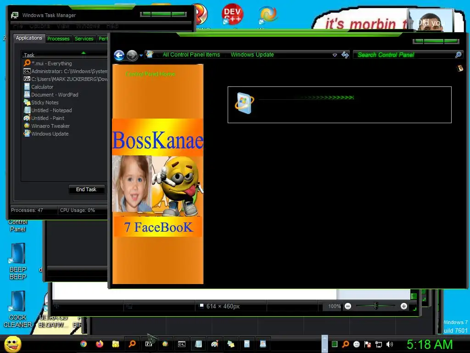Switch to the Notepad taskbar button
Screen dimensions: 470x353
(198, 344)
